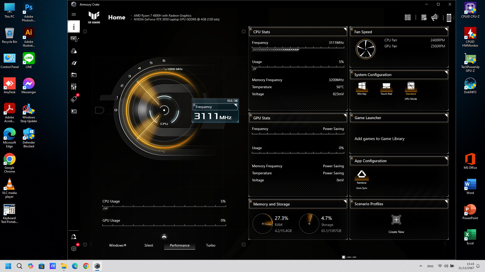Click the 3200MHz Memory Frequency value
485x272 pixels.
point(336,80)
